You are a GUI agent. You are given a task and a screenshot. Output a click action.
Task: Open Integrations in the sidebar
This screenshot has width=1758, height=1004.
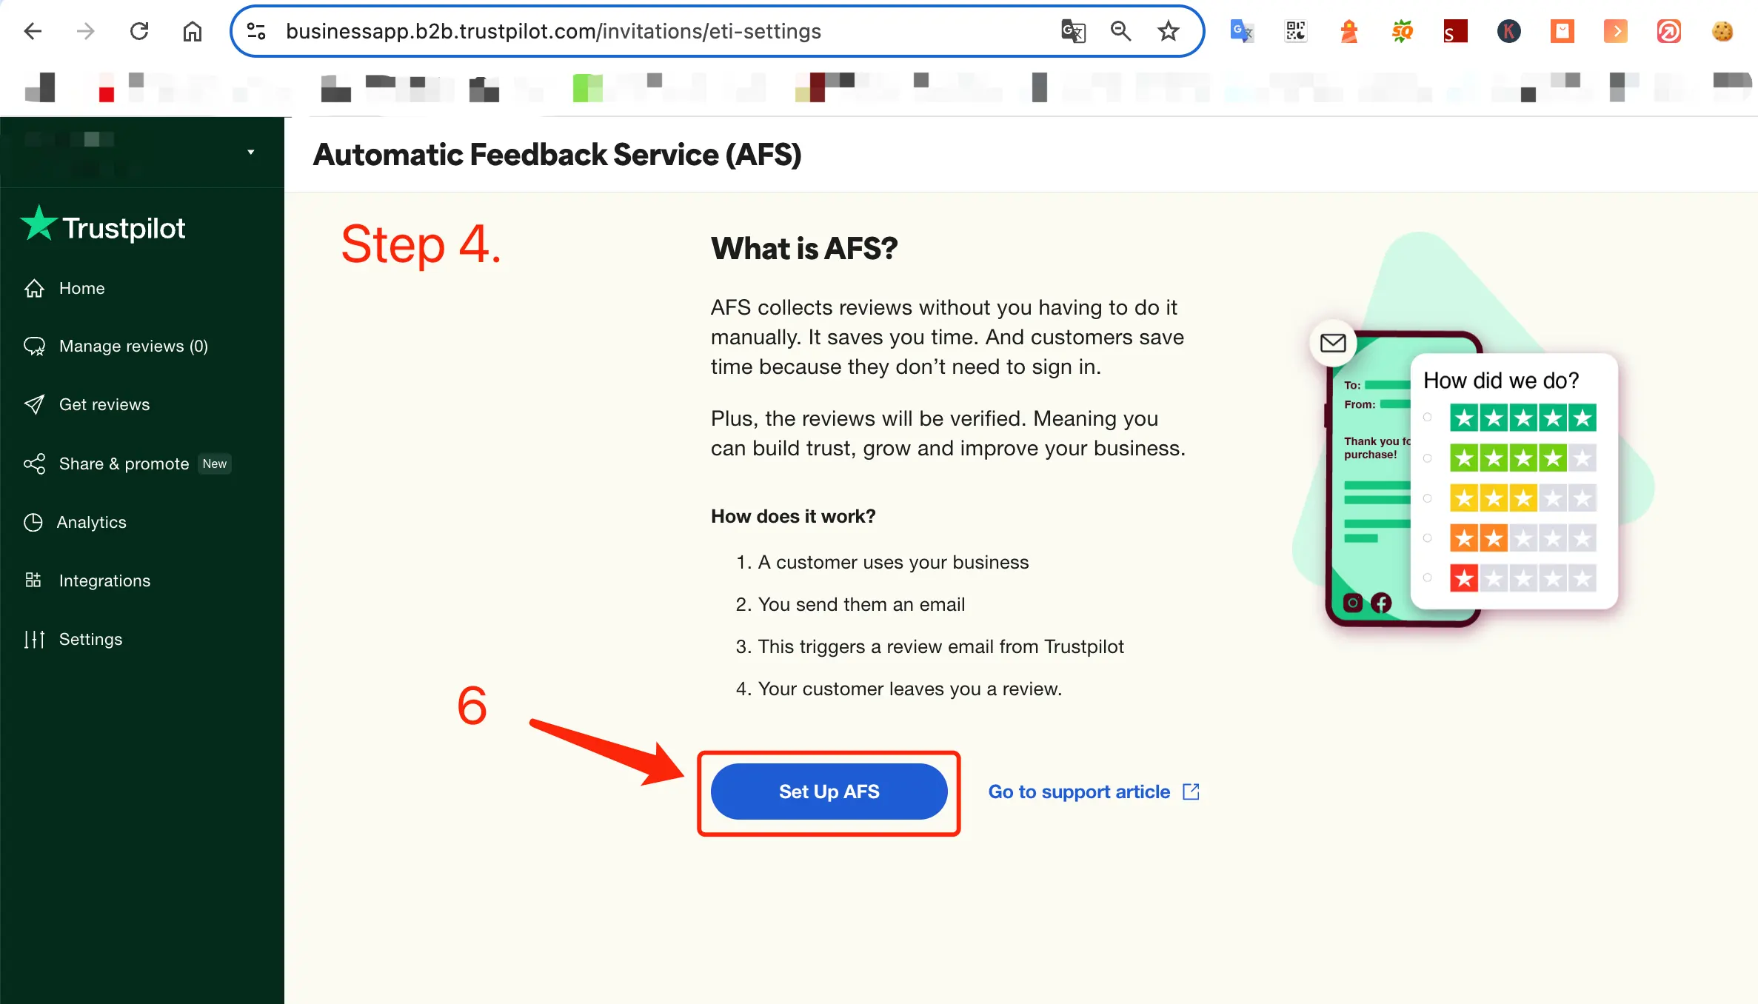pyautogui.click(x=104, y=580)
